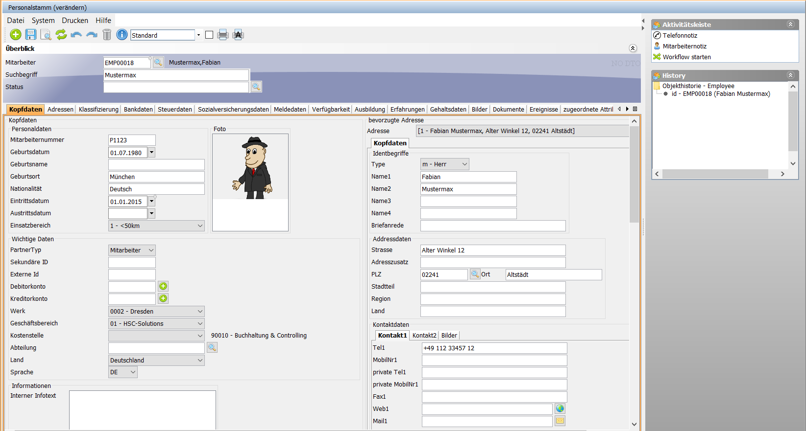This screenshot has width=806, height=431.
Task: Click the green add new record icon
Action: coord(16,35)
